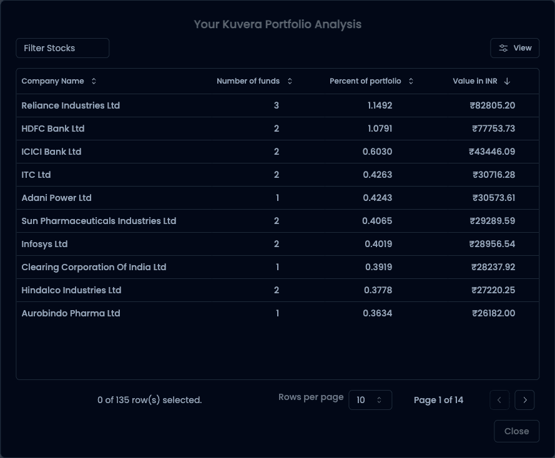This screenshot has height=458, width=555.
Task: Sort by Number of funds arrows icon
Action: pos(290,81)
